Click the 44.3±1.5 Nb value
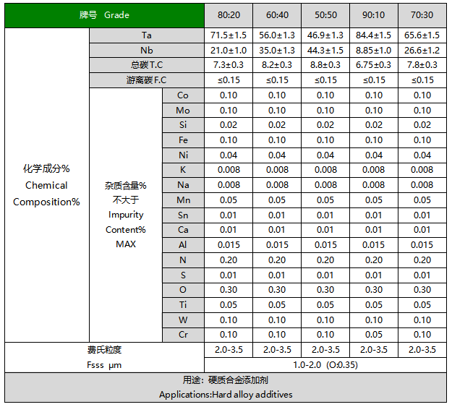Image resolution: width=452 pixels, height=407 pixels. tap(325, 51)
